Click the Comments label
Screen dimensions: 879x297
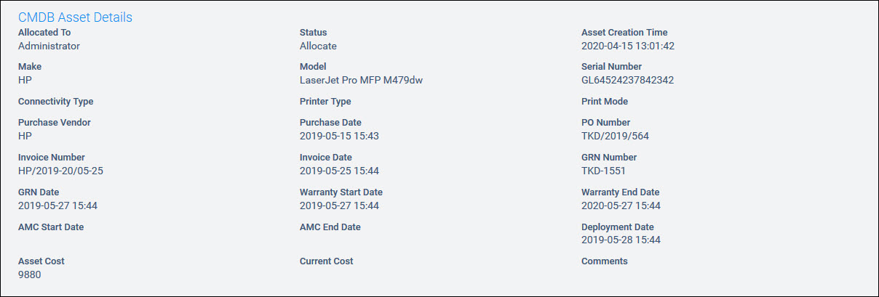point(604,261)
